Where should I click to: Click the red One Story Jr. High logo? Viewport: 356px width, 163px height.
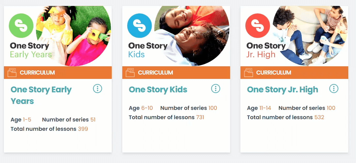(258, 26)
